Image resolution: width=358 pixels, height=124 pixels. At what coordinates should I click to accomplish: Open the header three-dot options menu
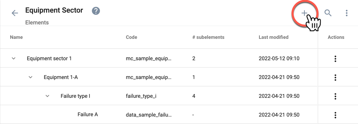tap(347, 13)
